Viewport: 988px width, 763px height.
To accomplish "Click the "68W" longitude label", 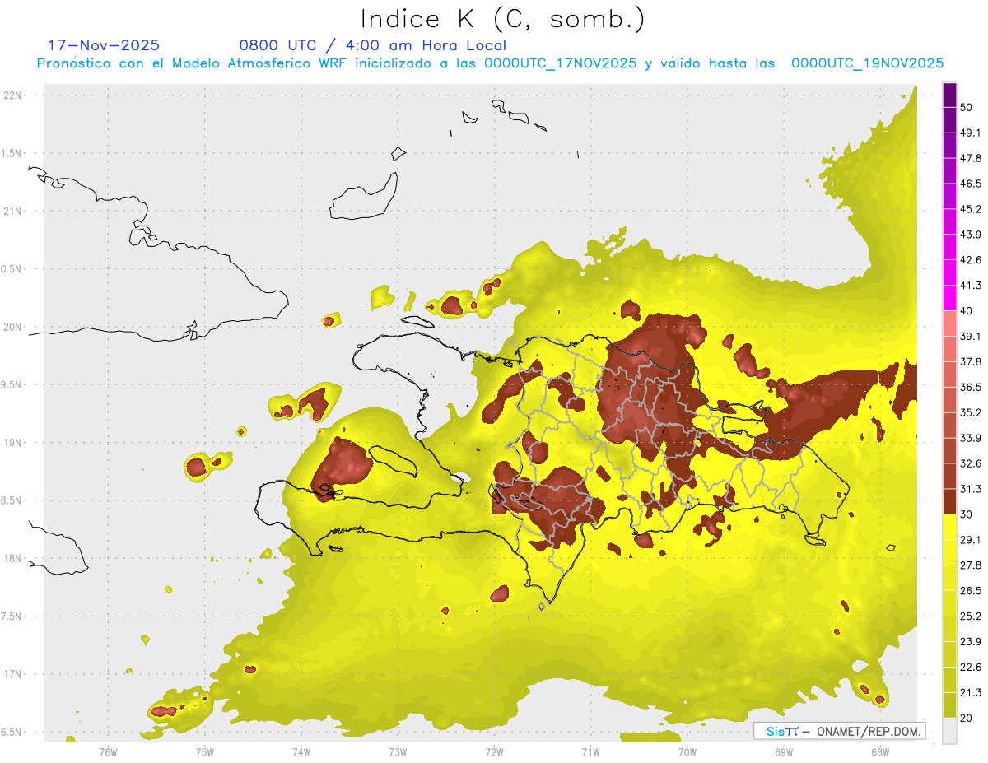I will (x=880, y=751).
